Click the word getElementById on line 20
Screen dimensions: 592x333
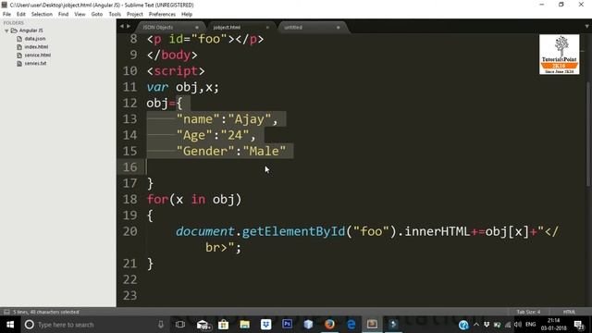pyautogui.click(x=293, y=231)
